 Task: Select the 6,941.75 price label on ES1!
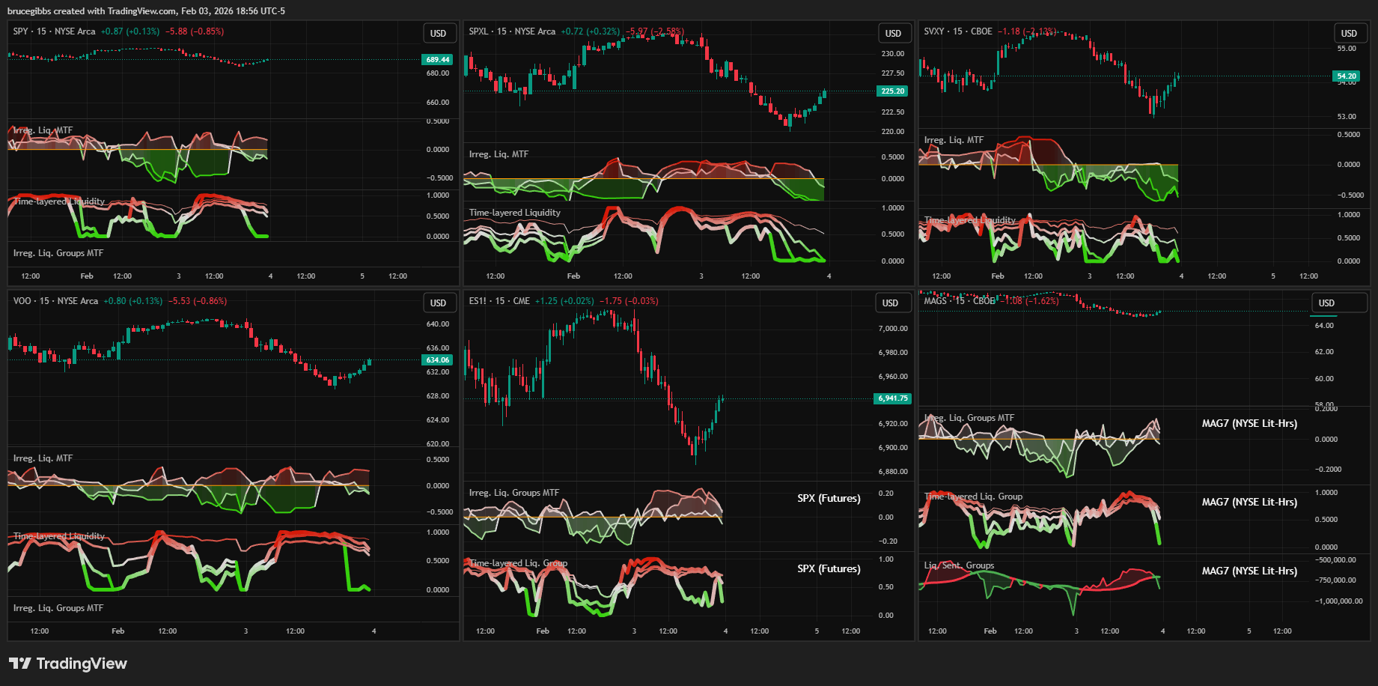click(x=892, y=398)
